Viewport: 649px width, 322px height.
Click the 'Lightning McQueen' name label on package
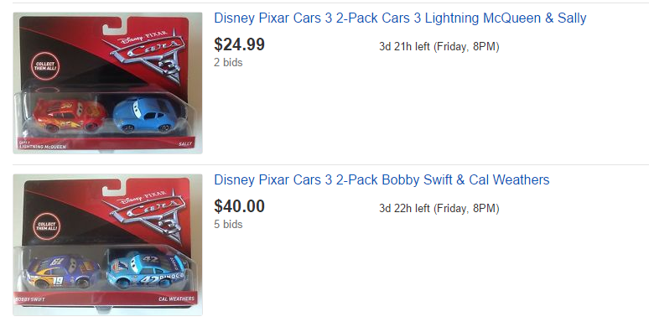click(x=40, y=146)
